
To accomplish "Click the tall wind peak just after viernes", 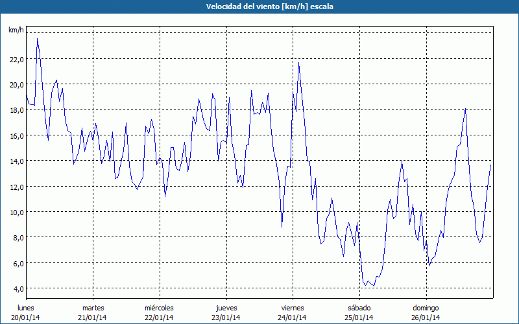I will click(x=298, y=63).
